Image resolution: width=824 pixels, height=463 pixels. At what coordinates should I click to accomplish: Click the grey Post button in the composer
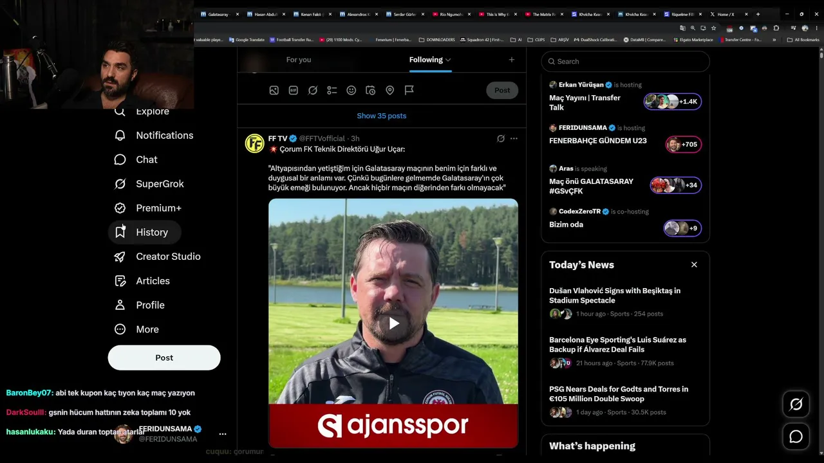point(502,91)
